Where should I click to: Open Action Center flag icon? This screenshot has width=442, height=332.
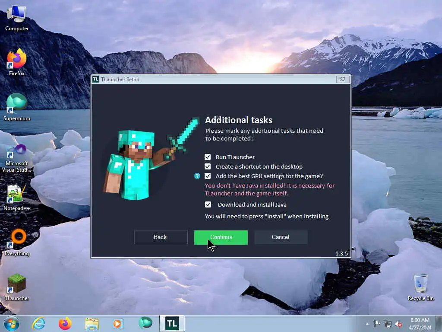click(377, 323)
